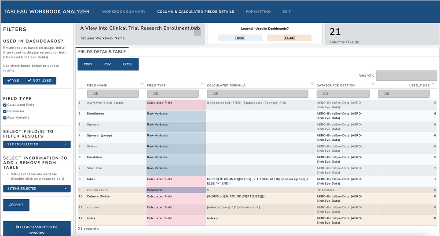440x236 pixels.
Task: Sort table by Field Name arrows icon
Action: point(142,84)
